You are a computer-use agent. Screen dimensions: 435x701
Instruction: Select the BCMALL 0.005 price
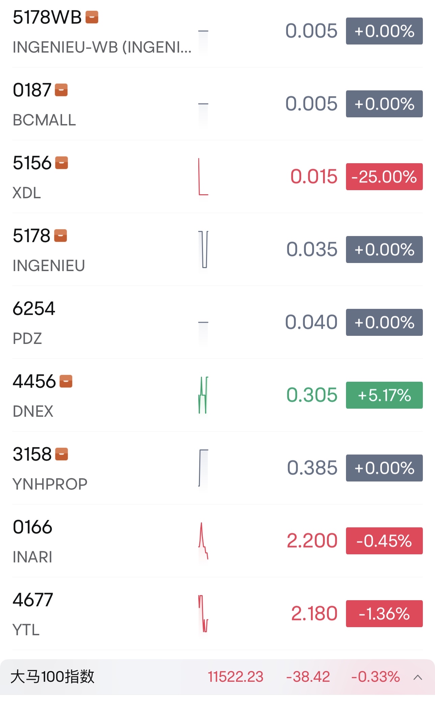pos(311,104)
